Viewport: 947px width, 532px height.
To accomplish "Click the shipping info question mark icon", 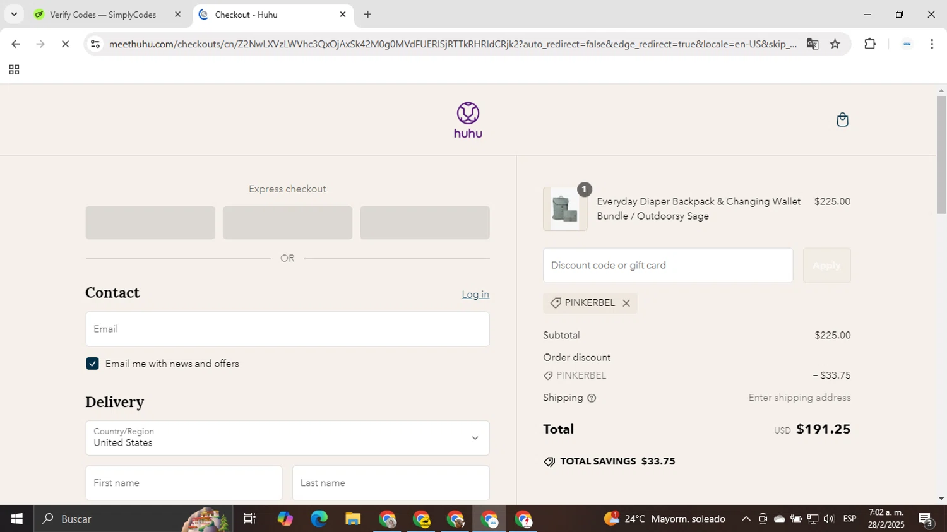I will [592, 398].
